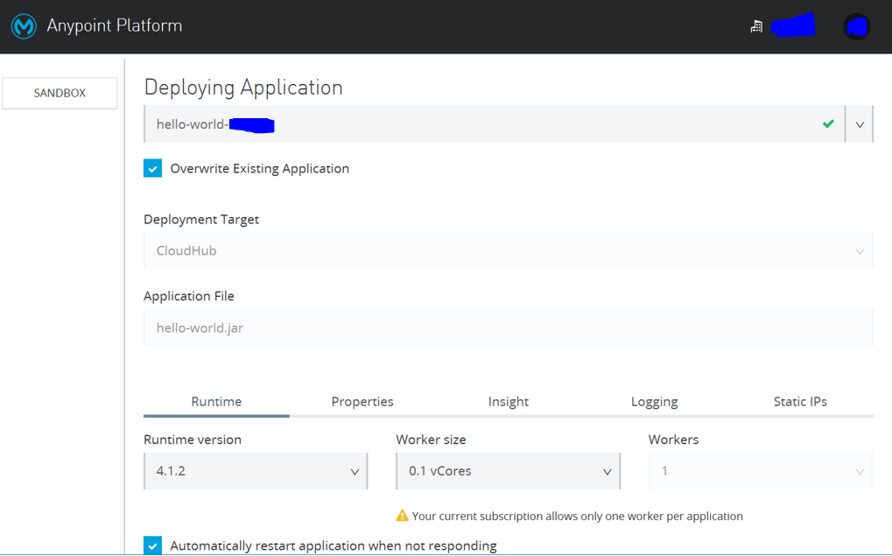This screenshot has width=892, height=556.
Task: Open the user profile avatar
Action: click(856, 26)
